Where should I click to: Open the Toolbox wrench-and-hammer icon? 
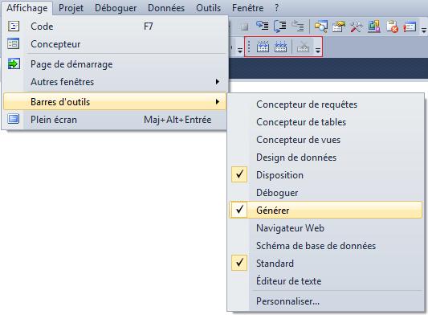click(x=357, y=27)
